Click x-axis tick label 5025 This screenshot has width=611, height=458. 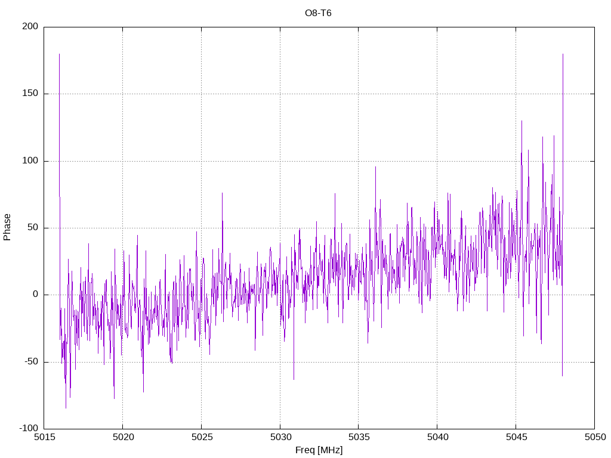pos(202,437)
